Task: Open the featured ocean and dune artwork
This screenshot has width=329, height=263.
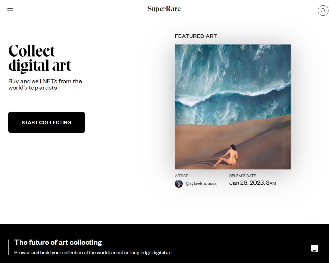Action: click(233, 107)
